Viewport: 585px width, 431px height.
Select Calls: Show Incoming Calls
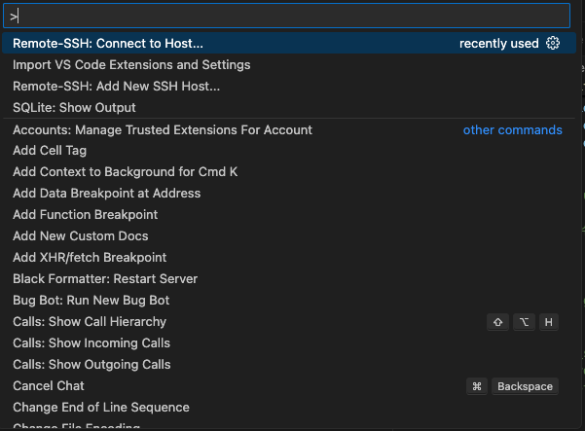289,343
